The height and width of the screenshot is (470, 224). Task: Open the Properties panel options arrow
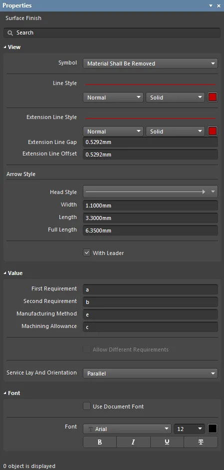coord(211,5)
